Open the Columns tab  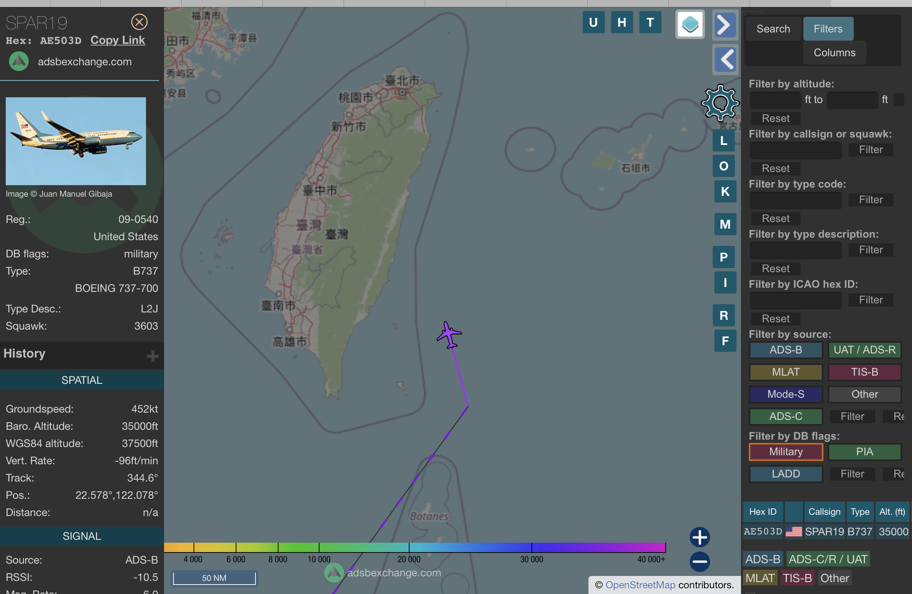tap(834, 53)
